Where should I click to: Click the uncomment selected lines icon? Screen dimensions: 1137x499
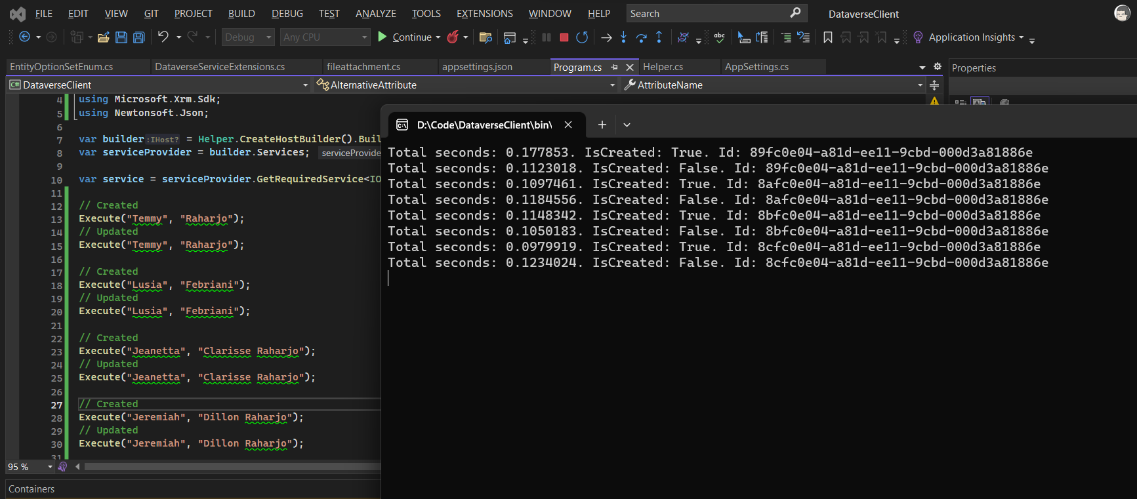tap(804, 37)
